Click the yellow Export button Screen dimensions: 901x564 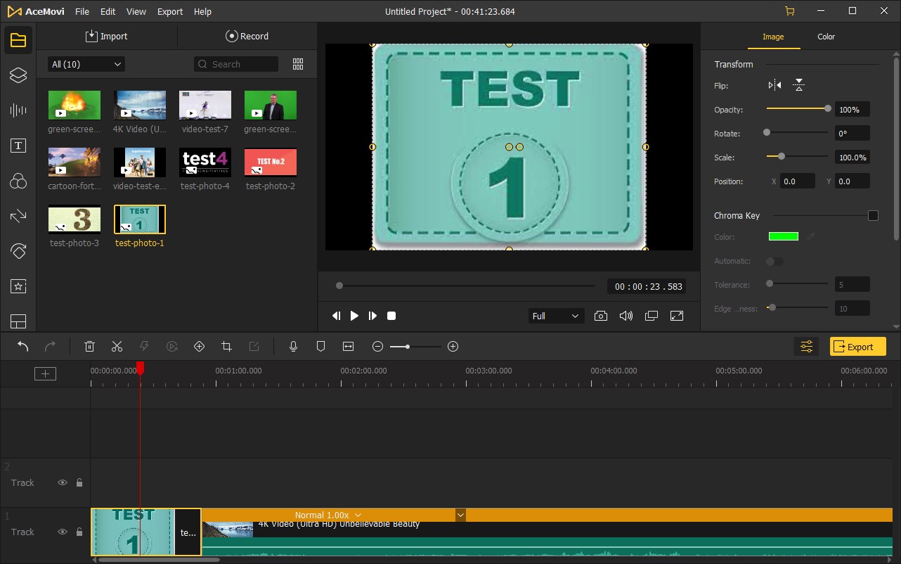(857, 346)
